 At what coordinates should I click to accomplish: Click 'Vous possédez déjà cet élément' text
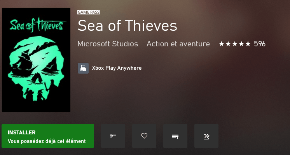coord(47,141)
